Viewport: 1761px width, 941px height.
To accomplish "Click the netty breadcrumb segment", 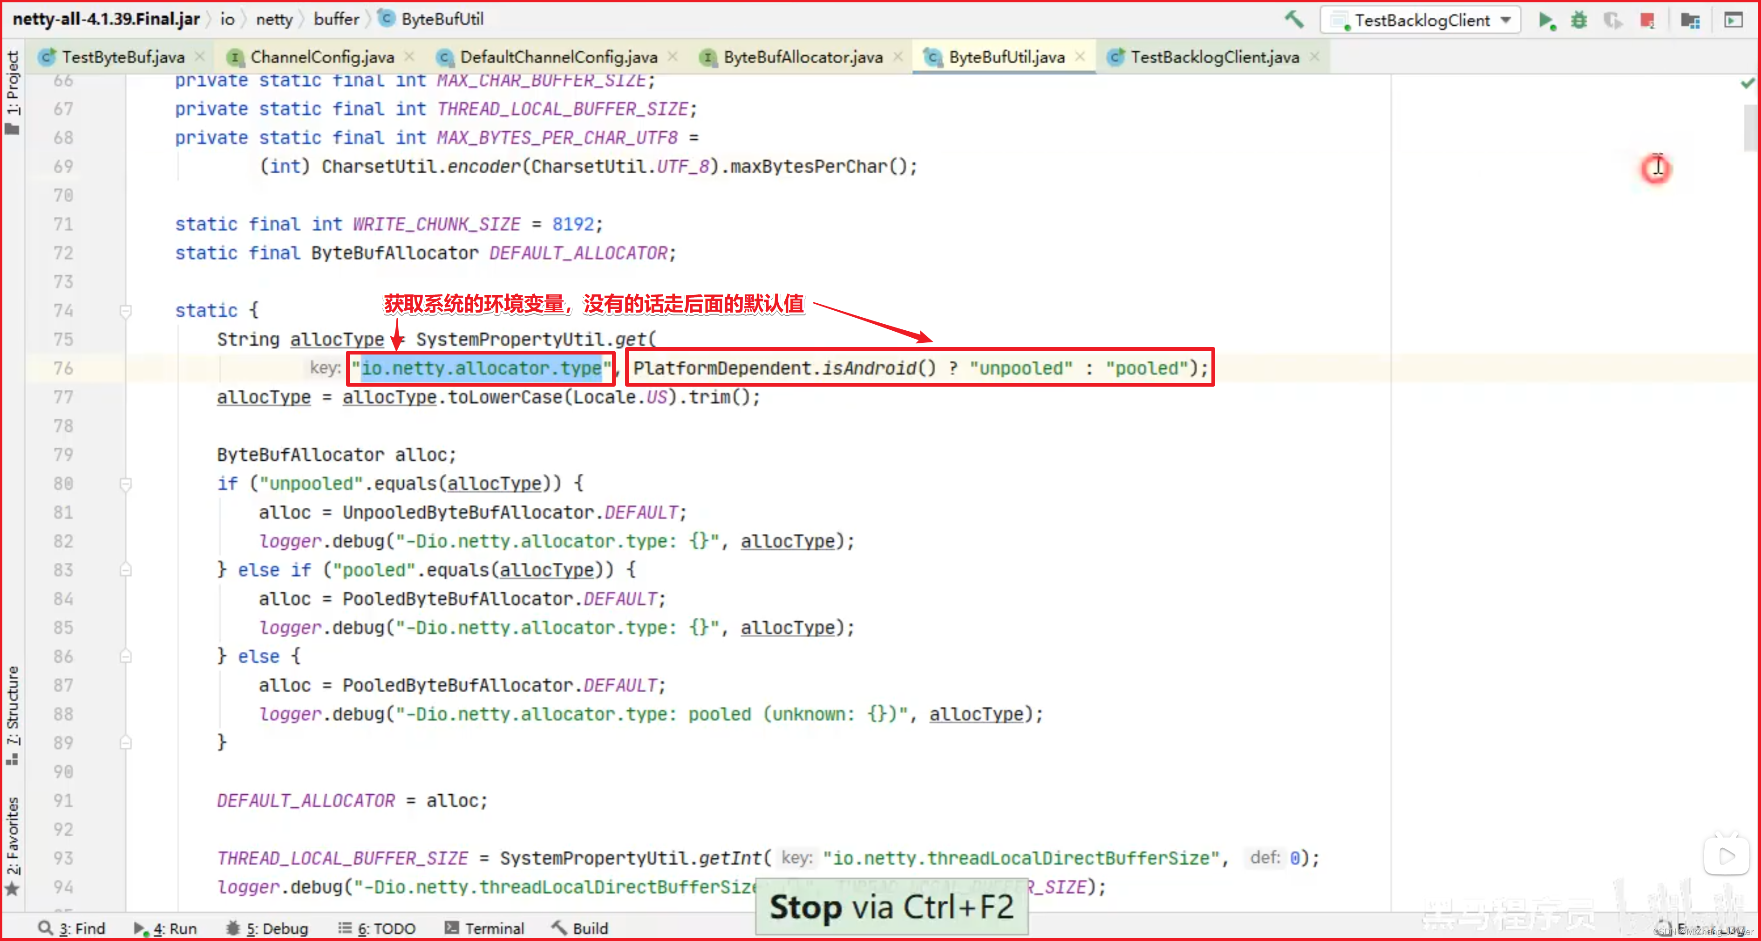I will (274, 19).
